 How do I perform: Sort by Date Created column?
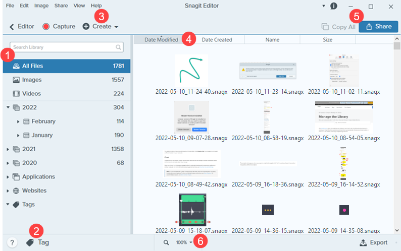point(217,40)
